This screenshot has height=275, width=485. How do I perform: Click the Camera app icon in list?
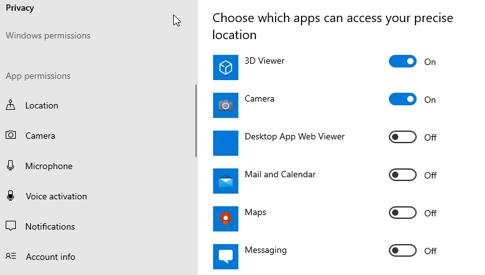[226, 105]
